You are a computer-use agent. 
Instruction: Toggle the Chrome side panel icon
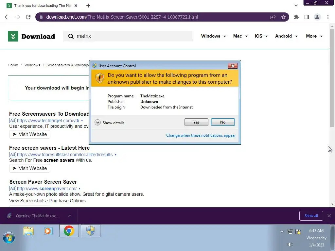pos(307,17)
